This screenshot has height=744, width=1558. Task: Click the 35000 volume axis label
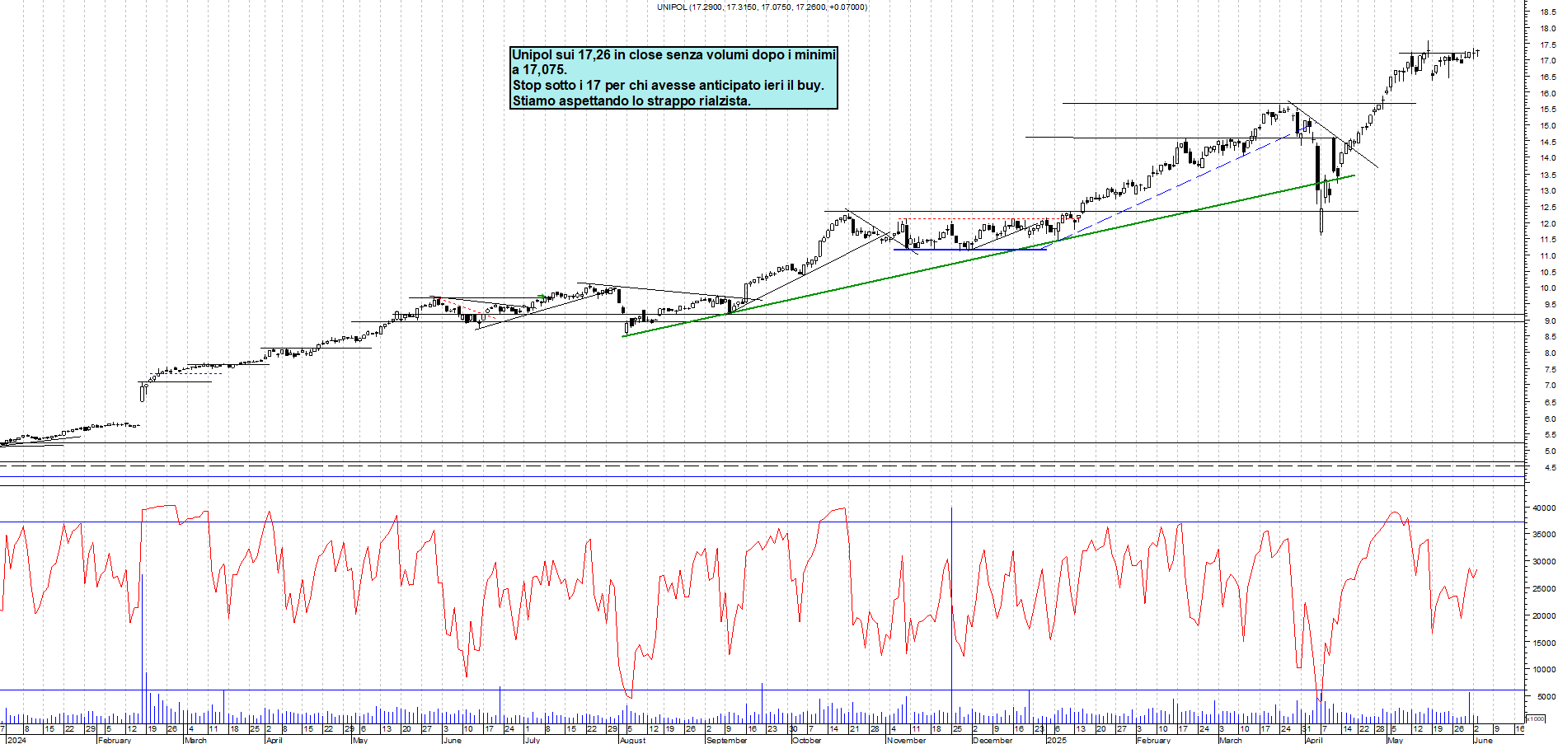[1544, 535]
